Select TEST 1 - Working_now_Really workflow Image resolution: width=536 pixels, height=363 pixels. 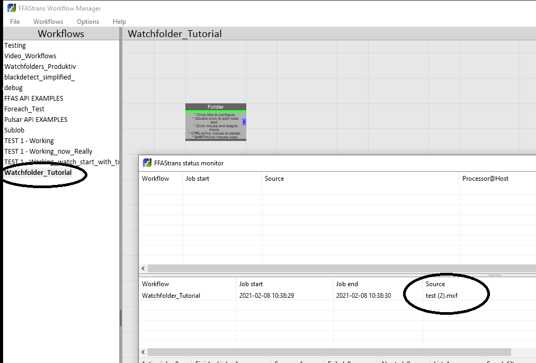[48, 151]
